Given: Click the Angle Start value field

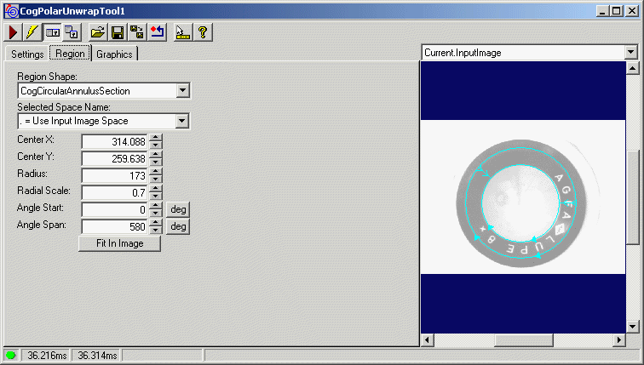Looking at the screenshot, I should pyautogui.click(x=115, y=210).
